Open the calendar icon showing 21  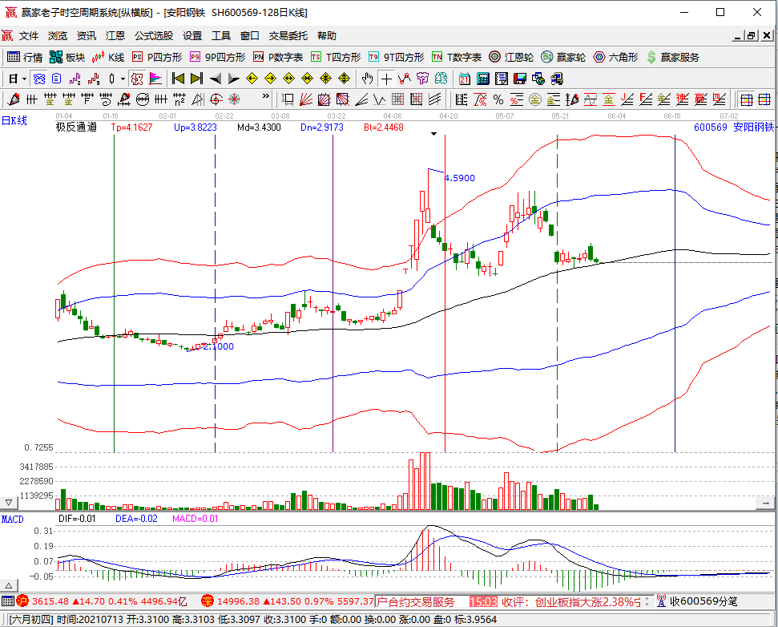[465, 79]
